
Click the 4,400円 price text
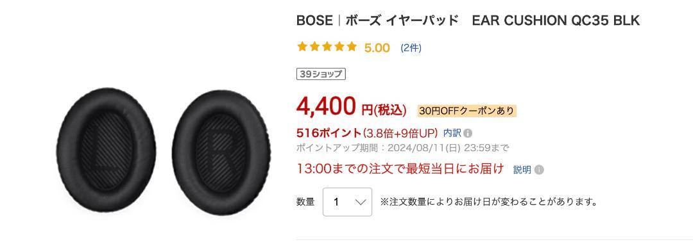pyautogui.click(x=352, y=107)
